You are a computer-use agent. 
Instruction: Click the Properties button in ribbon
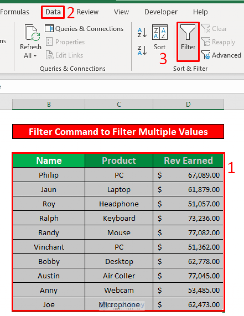[65, 42]
